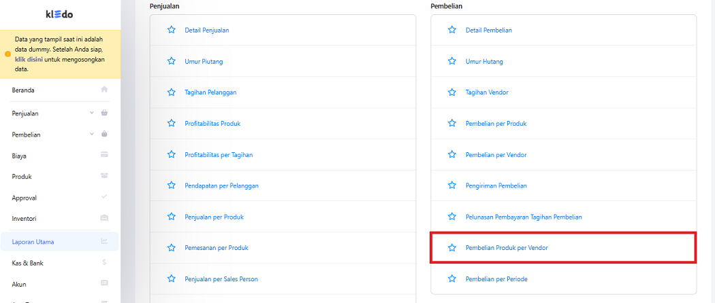
Task: Mark Pembelian Produk per Vendor as favorite
Action: pyautogui.click(x=452, y=248)
